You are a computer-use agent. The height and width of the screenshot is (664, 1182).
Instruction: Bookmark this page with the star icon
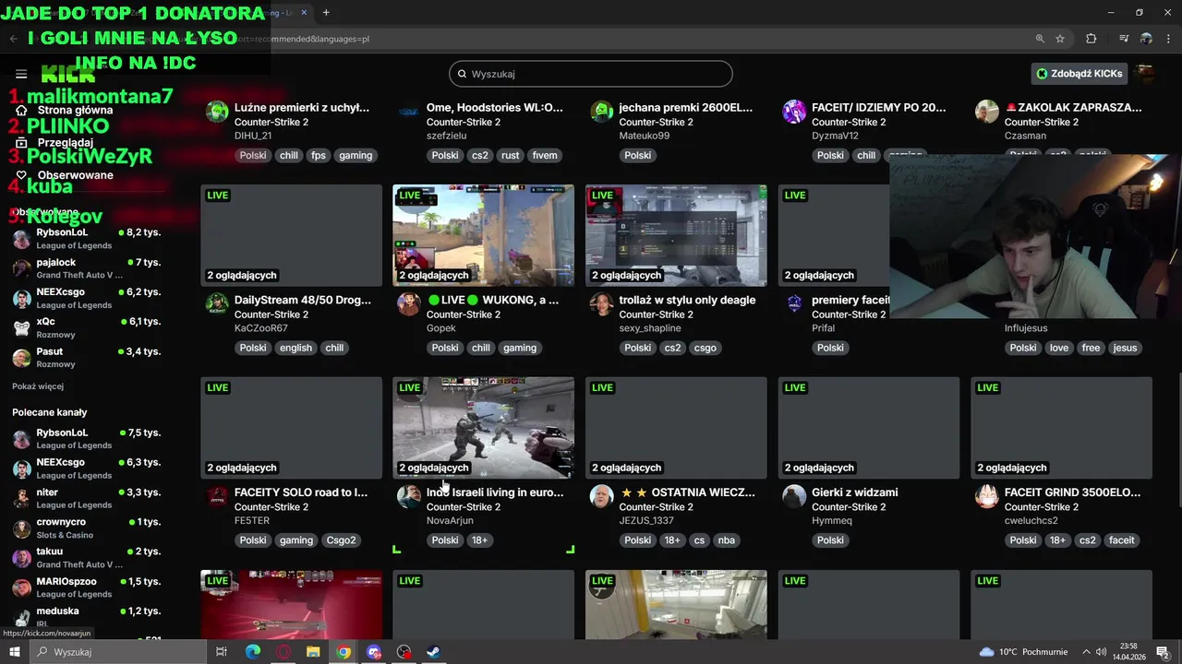(1060, 39)
